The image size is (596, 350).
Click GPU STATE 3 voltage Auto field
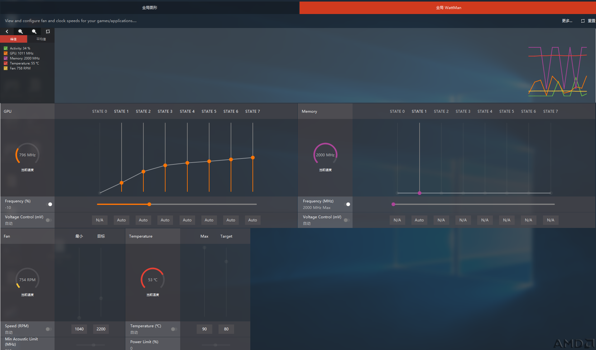tap(165, 220)
